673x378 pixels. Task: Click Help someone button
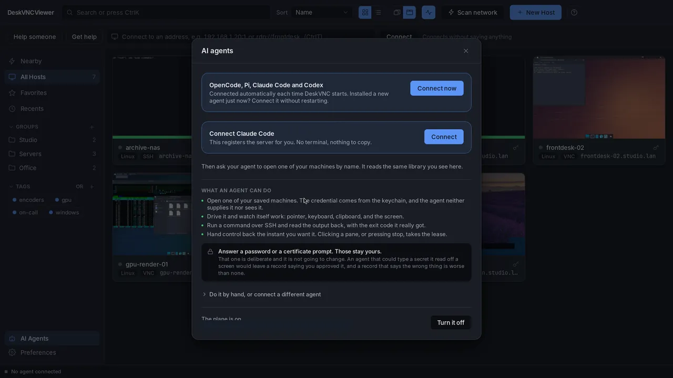(x=35, y=37)
